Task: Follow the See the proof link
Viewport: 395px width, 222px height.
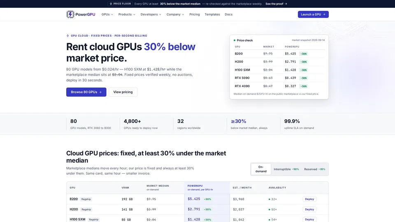Action: coord(276,4)
